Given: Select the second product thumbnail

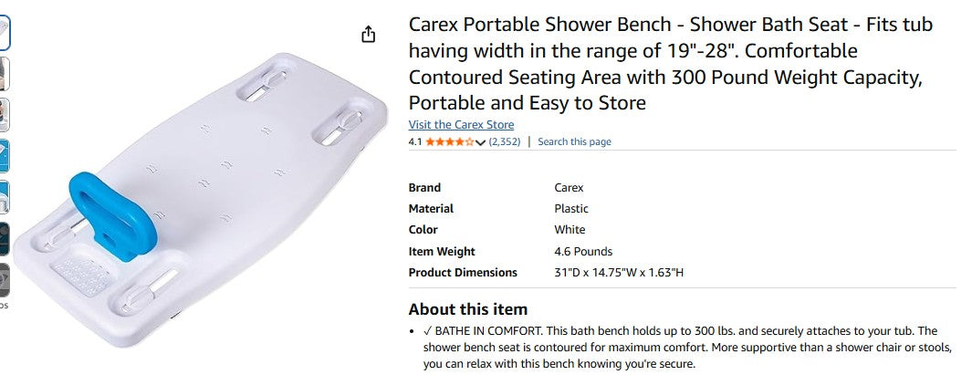Looking at the screenshot, I should point(5,73).
